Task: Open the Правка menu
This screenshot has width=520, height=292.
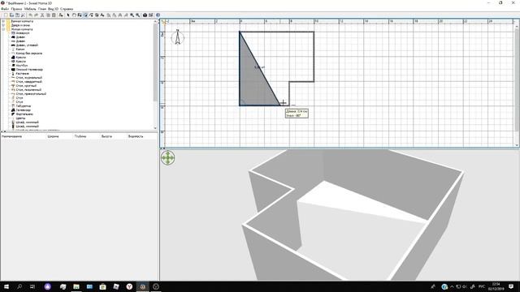Action: tap(16, 9)
